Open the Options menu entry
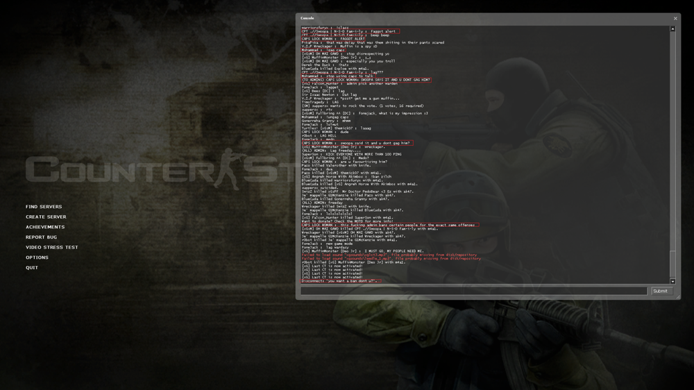The height and width of the screenshot is (390, 694). tap(37, 257)
